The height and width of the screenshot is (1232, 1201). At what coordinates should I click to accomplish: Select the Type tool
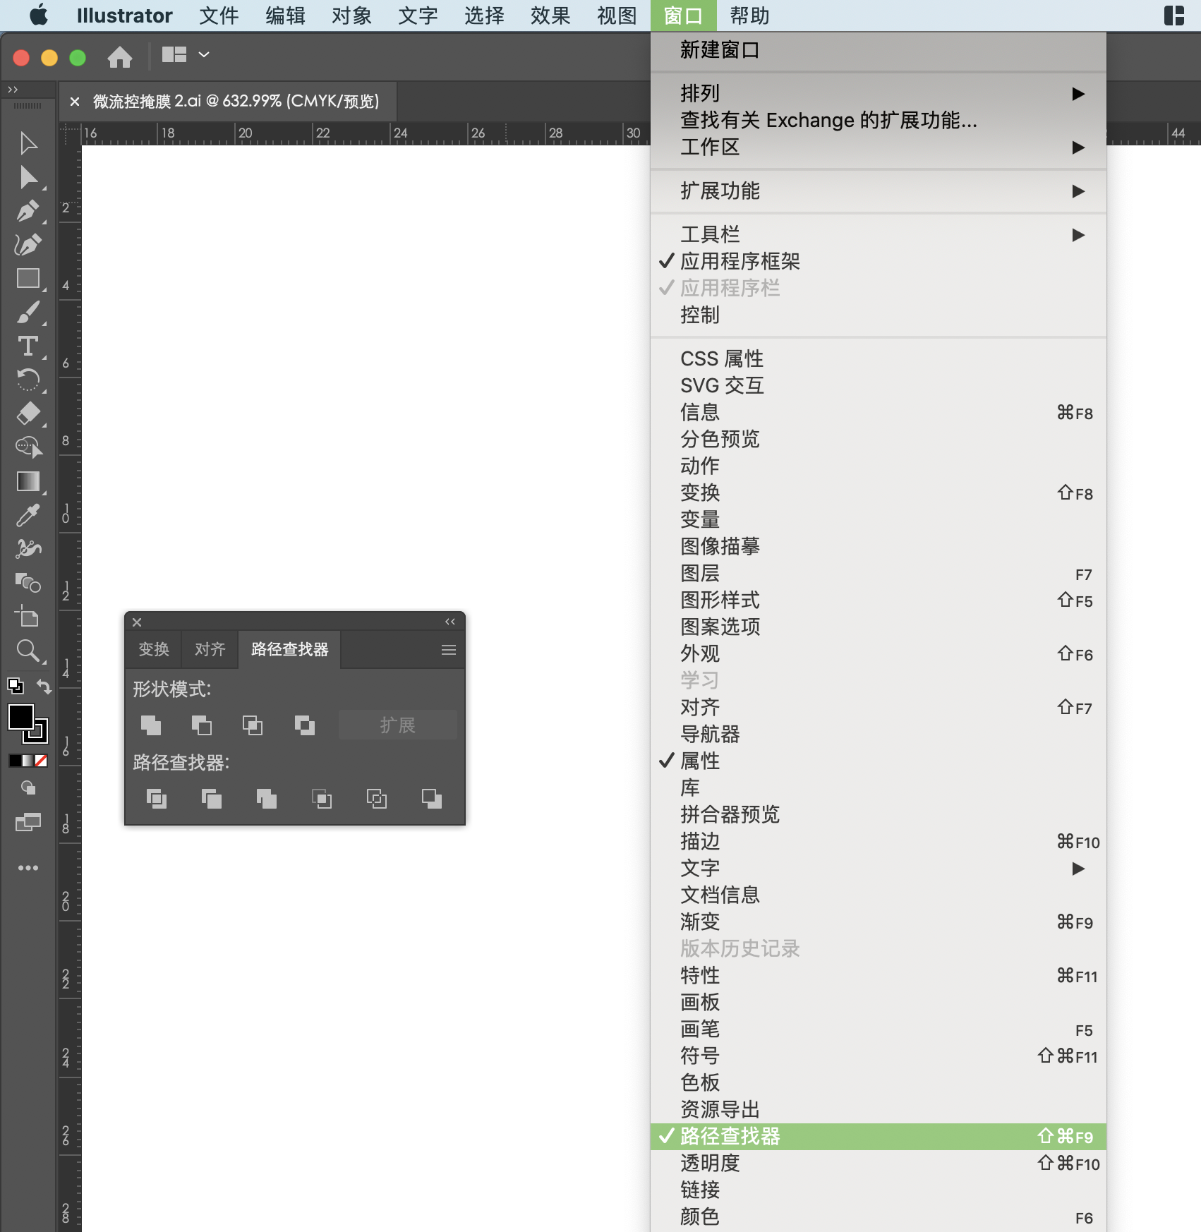point(28,346)
